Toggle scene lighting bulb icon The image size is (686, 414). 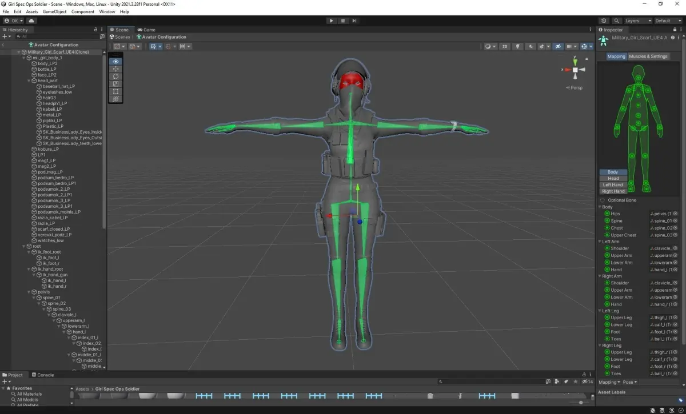[519, 46]
